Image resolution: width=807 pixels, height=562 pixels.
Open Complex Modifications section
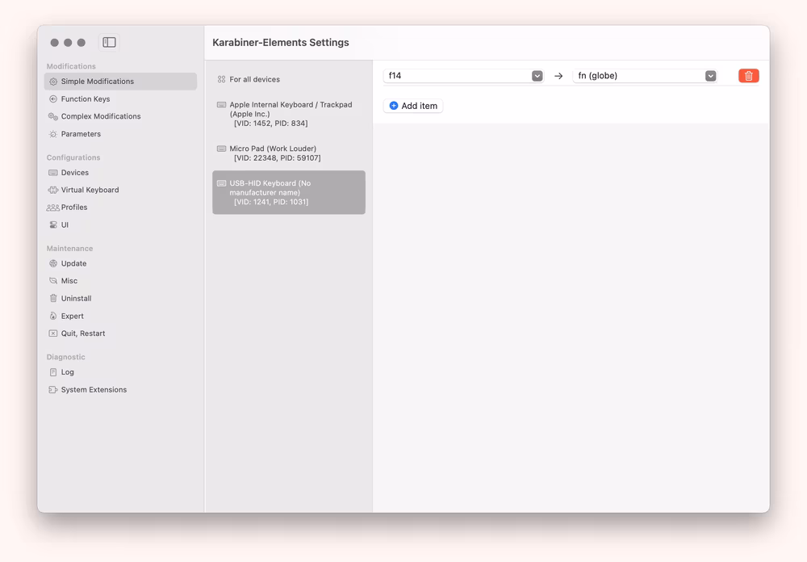click(x=100, y=116)
